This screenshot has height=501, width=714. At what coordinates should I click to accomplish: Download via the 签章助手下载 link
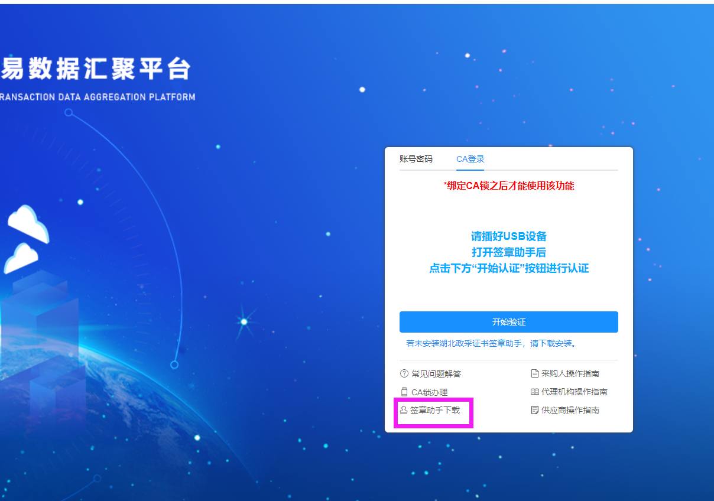pos(435,409)
